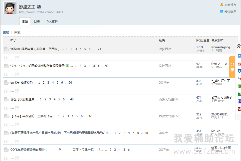The height and width of the screenshot is (161, 241).
Task: Click the green clover share icon
Action: [x=239, y=86]
